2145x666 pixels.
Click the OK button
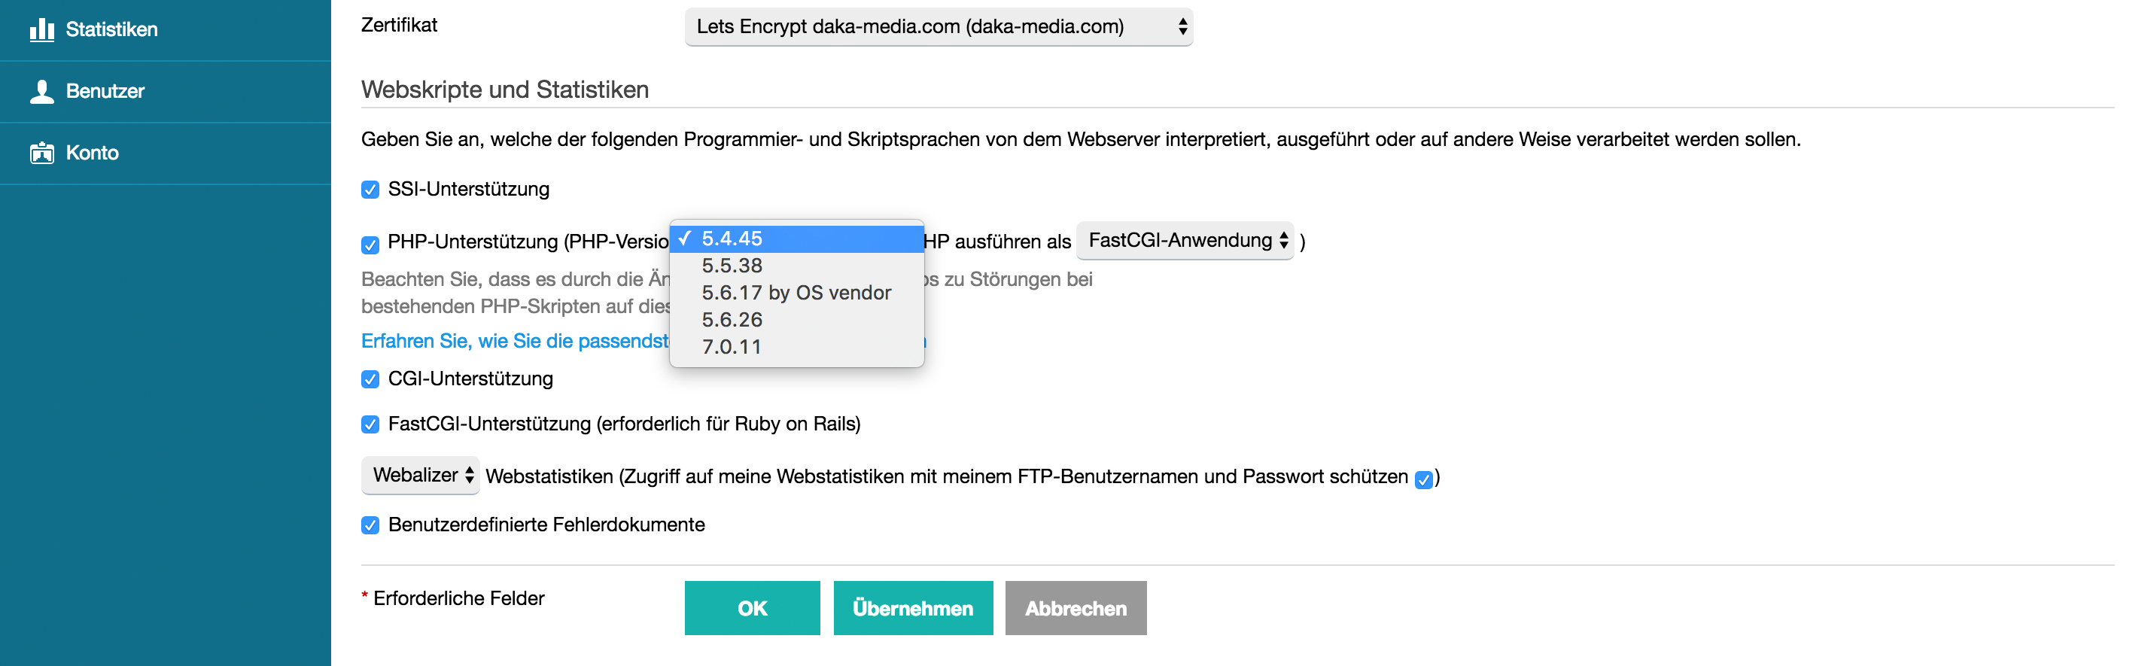(x=752, y=609)
